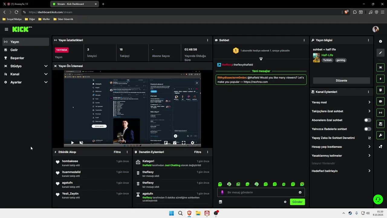Click the first green emote in chat
The image size is (387, 218).
pyautogui.click(x=220, y=184)
